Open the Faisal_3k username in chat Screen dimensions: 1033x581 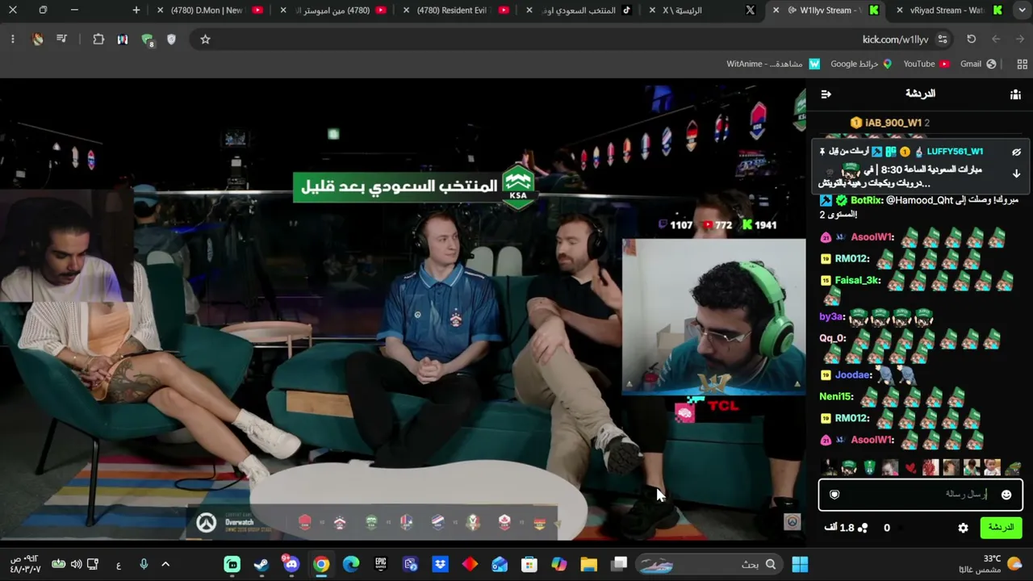coord(857,280)
